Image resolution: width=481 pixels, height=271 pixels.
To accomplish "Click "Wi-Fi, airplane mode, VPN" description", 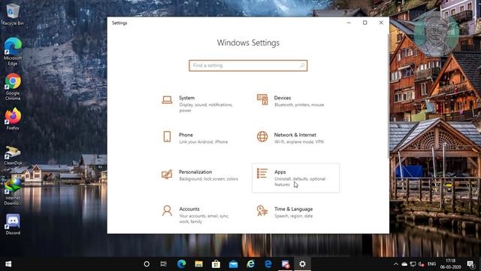I will 299,142.
